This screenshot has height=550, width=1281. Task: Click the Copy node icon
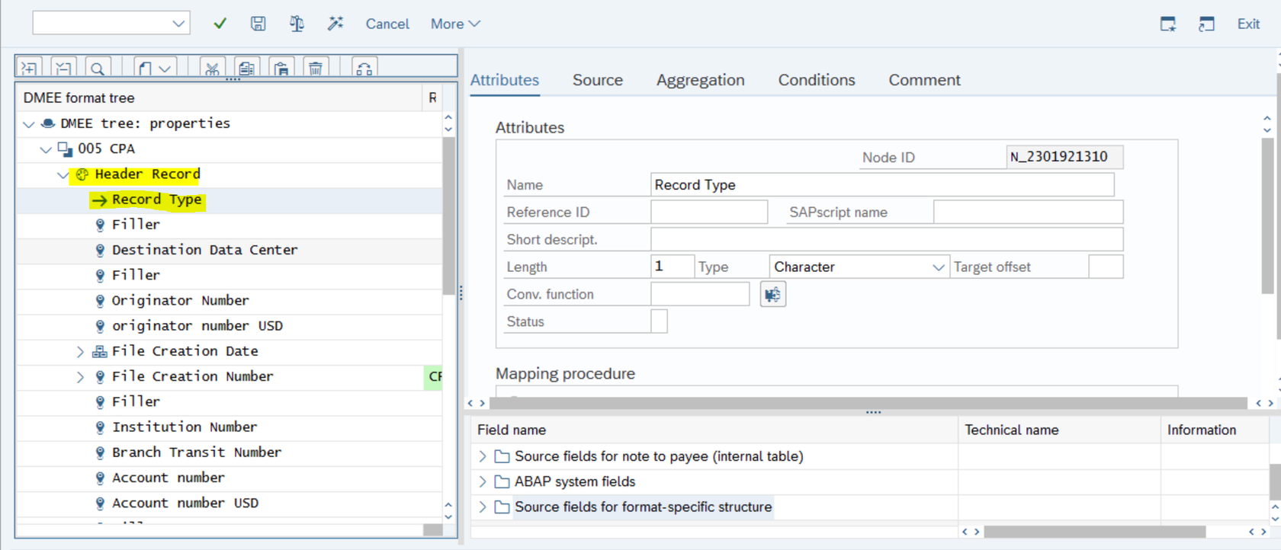point(246,69)
